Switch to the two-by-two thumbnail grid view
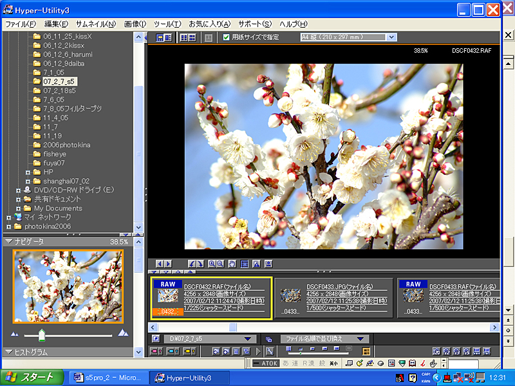Screen dimensions: 515x386 click(184, 37)
